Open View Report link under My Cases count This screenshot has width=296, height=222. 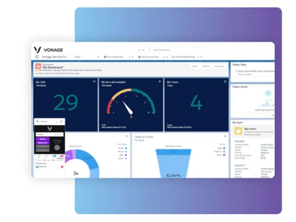(x=179, y=127)
